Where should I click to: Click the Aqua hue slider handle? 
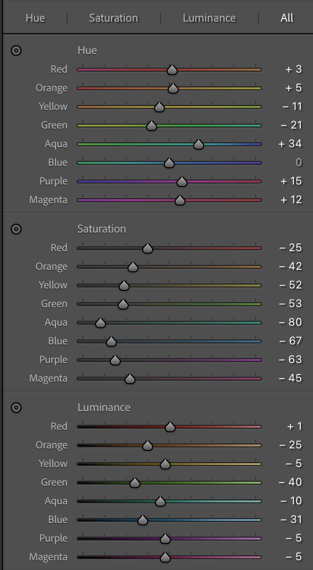click(x=198, y=144)
